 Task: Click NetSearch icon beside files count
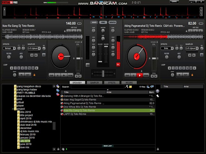click(x=148, y=87)
